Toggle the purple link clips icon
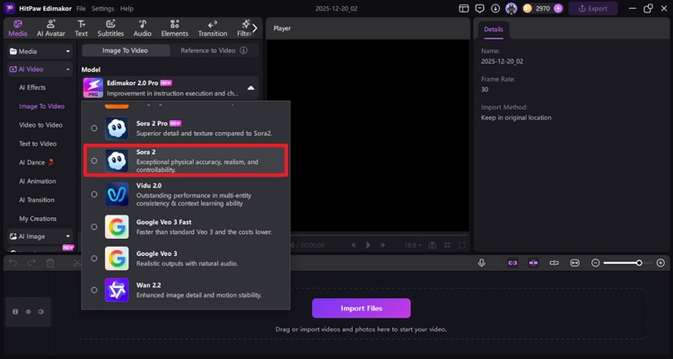This screenshot has height=359, width=673. click(512, 263)
